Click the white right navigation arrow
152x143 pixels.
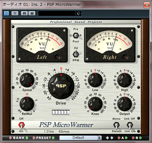click(112, 138)
